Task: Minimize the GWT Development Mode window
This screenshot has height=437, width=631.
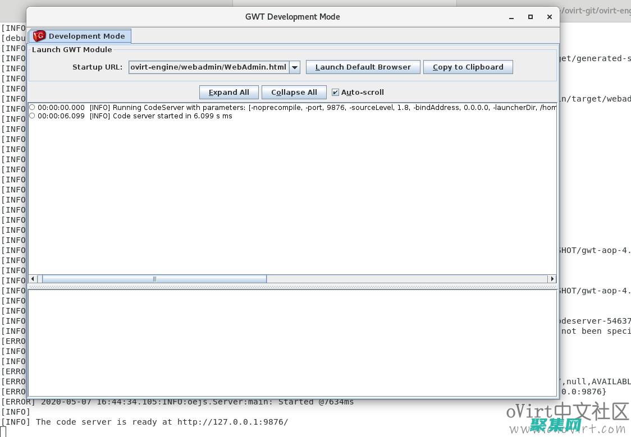Action: [x=511, y=17]
